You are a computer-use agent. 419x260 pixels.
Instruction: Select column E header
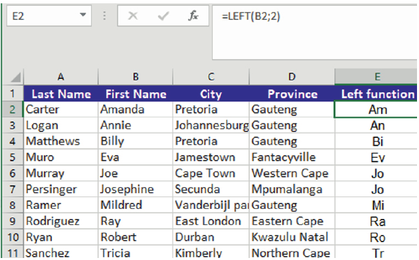[x=376, y=77]
